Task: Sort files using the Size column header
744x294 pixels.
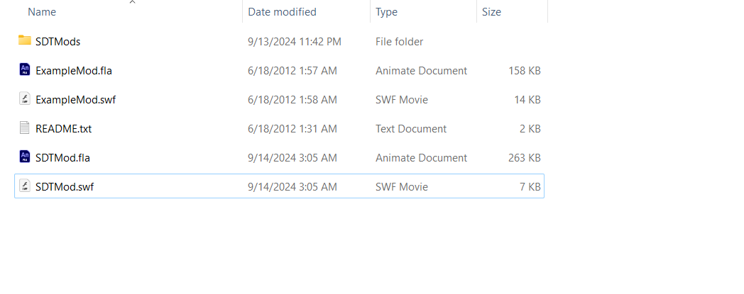Action: click(x=491, y=12)
